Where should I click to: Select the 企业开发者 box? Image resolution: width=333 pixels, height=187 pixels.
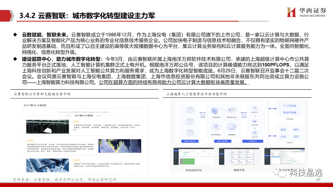coord(289,112)
